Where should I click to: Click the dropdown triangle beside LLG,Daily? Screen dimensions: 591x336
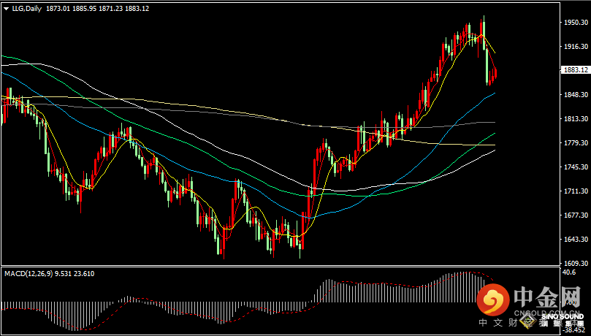pyautogui.click(x=6, y=9)
